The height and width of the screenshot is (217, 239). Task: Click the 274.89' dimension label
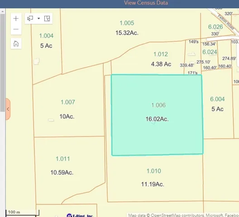pyautogui.click(x=229, y=58)
